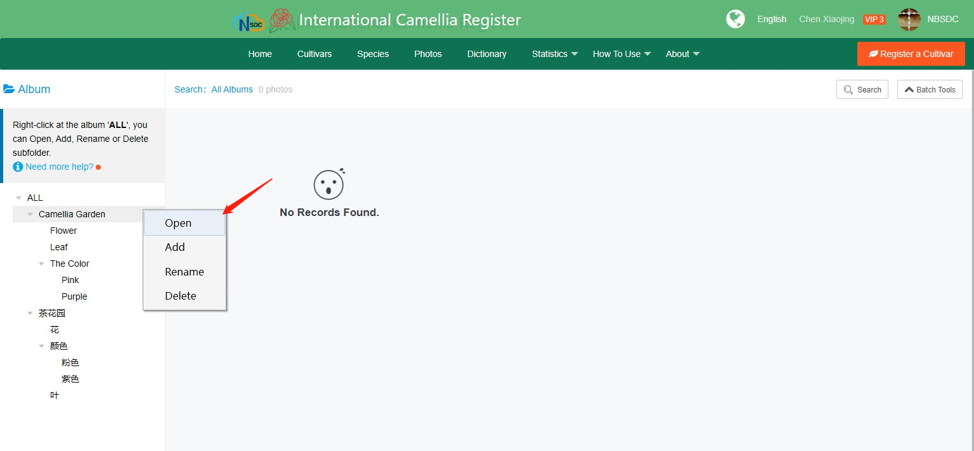Go to the Home page

coord(260,54)
